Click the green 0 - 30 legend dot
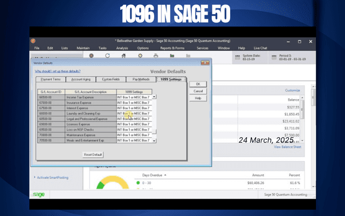This screenshot has width=345, height=216. (x=138, y=183)
